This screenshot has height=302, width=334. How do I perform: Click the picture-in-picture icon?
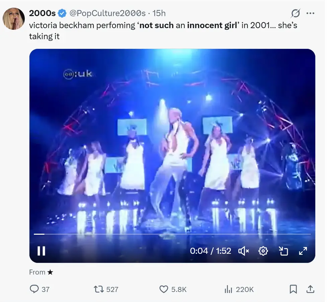click(283, 251)
